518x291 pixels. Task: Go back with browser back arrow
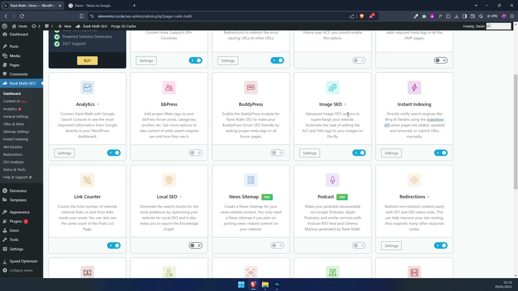tap(6, 16)
